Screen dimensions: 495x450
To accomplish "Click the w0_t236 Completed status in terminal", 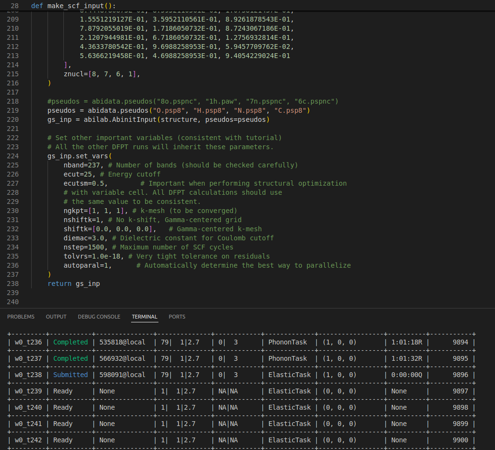I will [x=70, y=342].
